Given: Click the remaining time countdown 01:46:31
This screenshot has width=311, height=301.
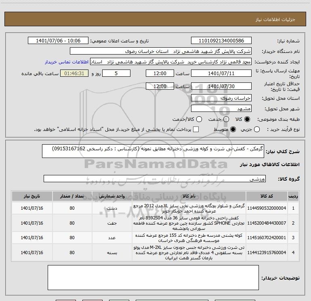Looking at the screenshot, I should [74, 74].
